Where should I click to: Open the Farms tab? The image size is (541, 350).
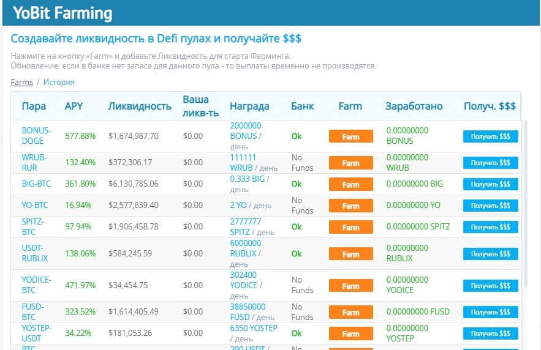click(x=21, y=82)
